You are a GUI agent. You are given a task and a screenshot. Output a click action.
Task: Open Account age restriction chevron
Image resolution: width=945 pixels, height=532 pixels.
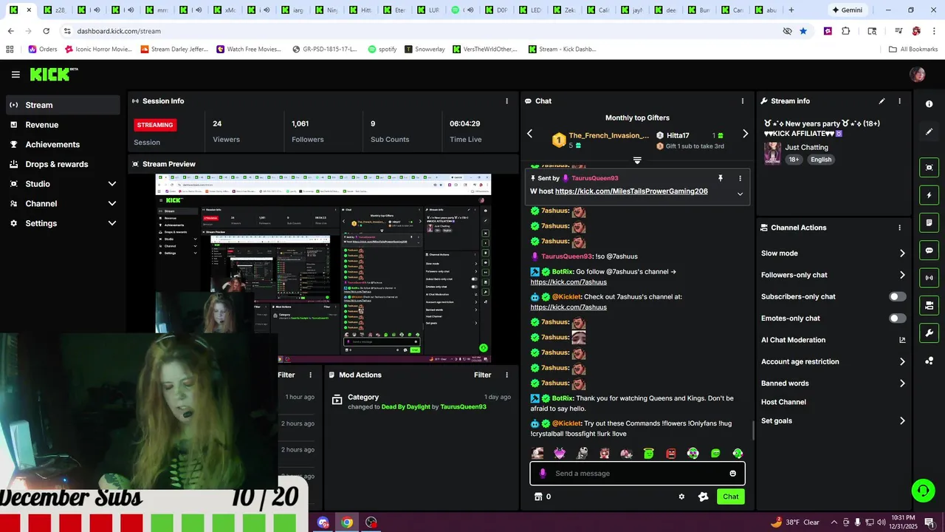click(x=902, y=362)
